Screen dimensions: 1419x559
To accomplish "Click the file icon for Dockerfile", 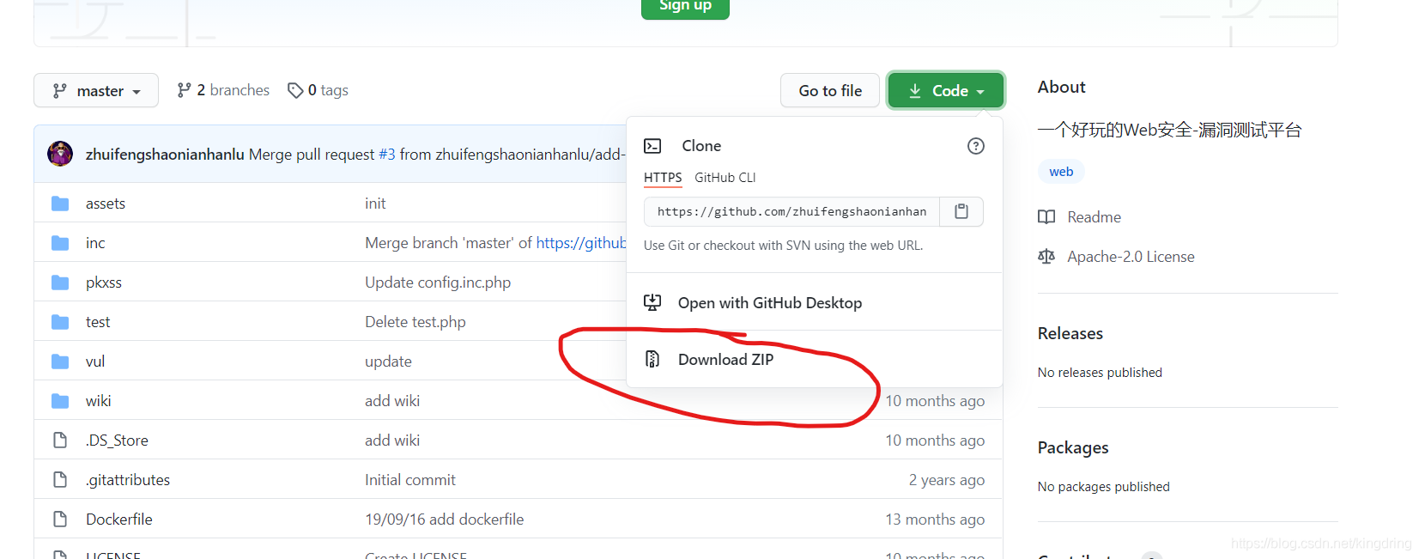I will tap(60, 520).
